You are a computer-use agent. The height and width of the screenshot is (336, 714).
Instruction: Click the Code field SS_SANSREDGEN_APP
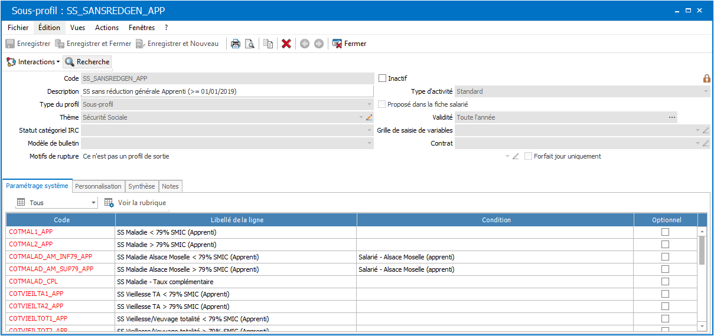pos(227,78)
